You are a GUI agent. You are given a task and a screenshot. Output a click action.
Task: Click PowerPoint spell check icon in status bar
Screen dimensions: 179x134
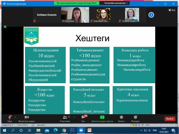pos(33,125)
